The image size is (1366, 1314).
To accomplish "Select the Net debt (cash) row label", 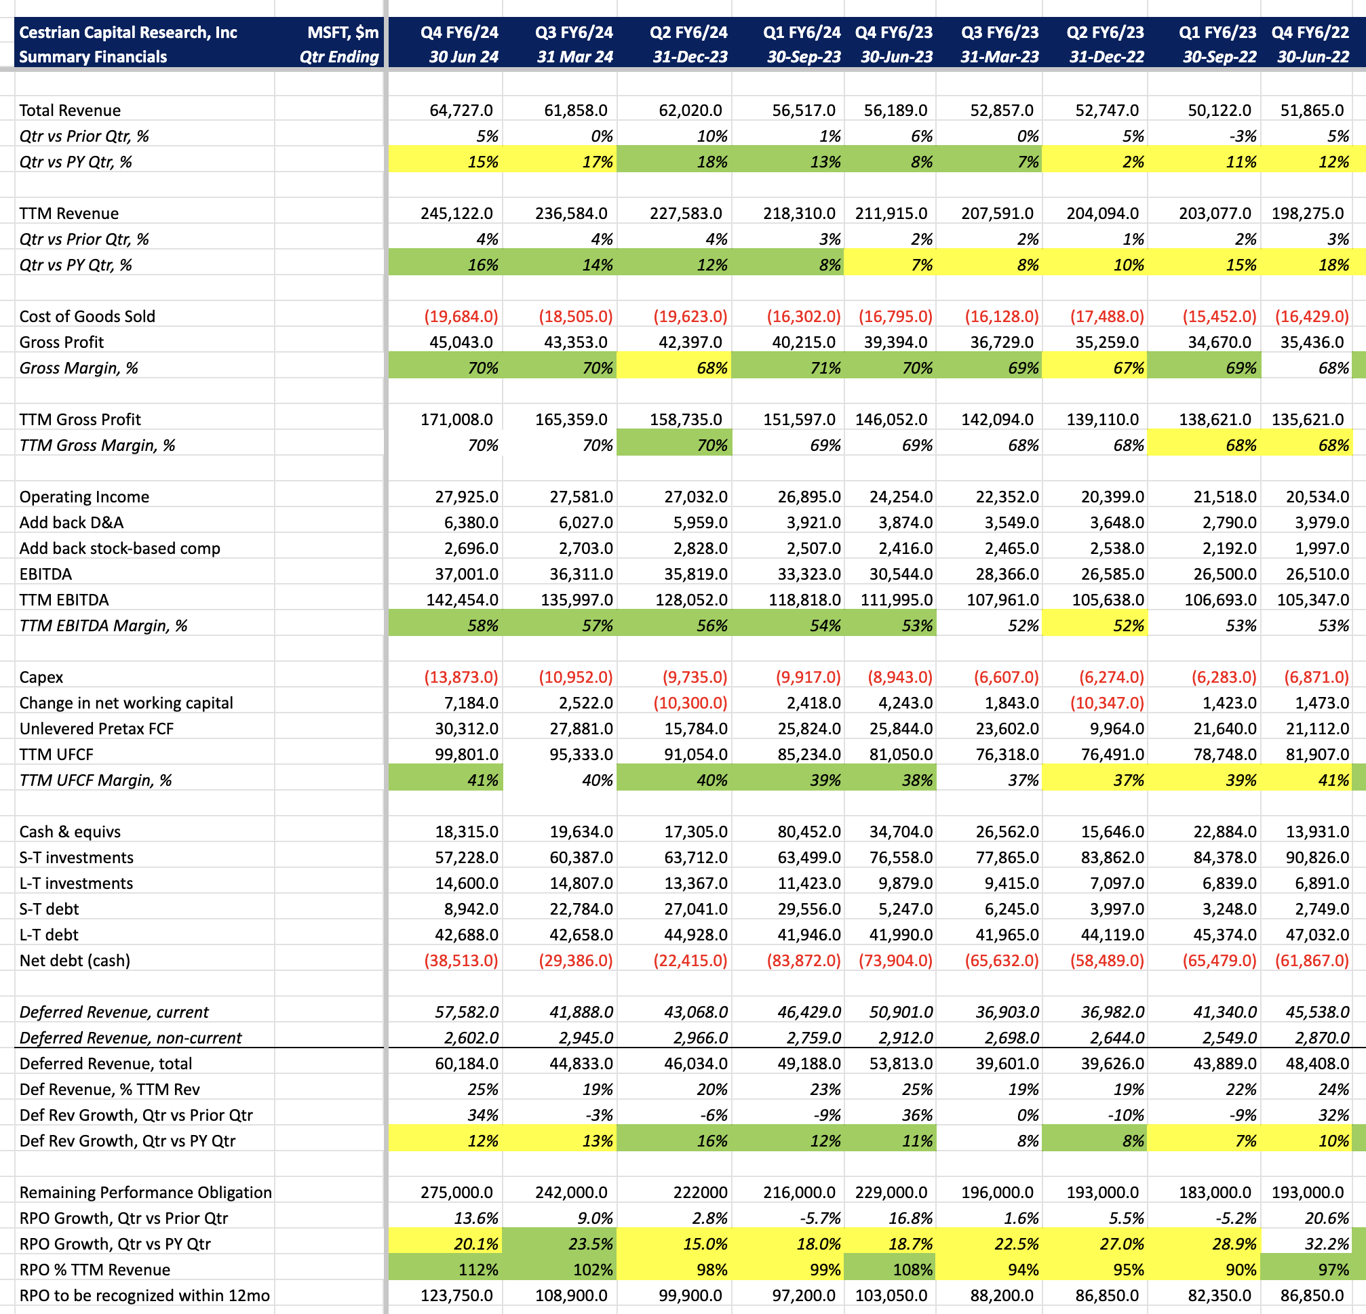I will tap(75, 961).
